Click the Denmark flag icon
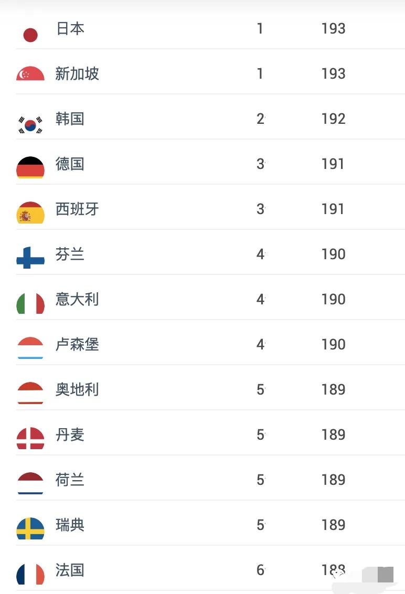The width and height of the screenshot is (405, 594). [30, 434]
